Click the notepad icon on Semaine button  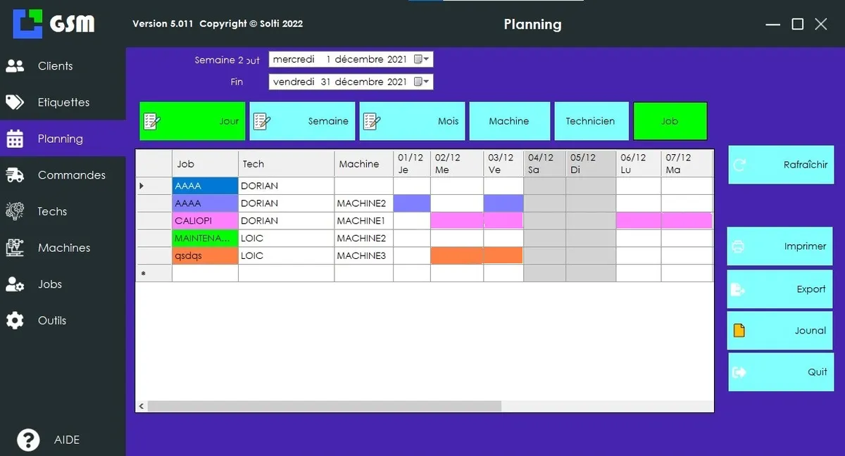coord(262,121)
